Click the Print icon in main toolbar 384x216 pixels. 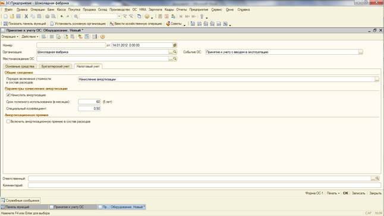(47, 17)
